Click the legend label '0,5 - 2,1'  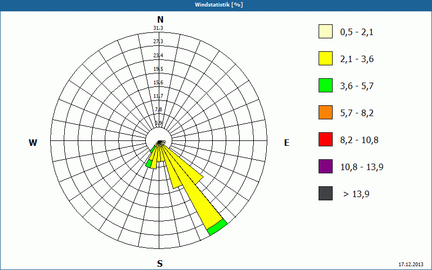(x=357, y=32)
